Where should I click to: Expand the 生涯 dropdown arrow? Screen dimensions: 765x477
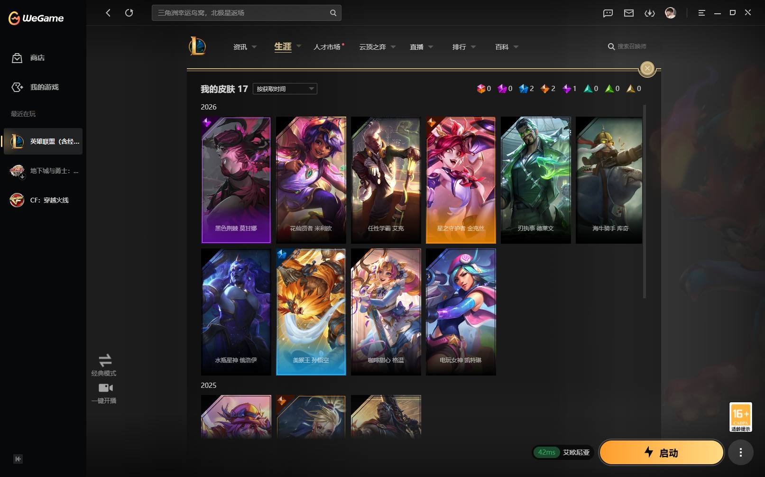[x=299, y=46]
